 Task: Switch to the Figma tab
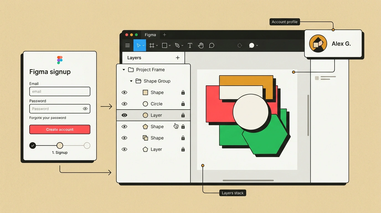pyautogui.click(x=150, y=35)
